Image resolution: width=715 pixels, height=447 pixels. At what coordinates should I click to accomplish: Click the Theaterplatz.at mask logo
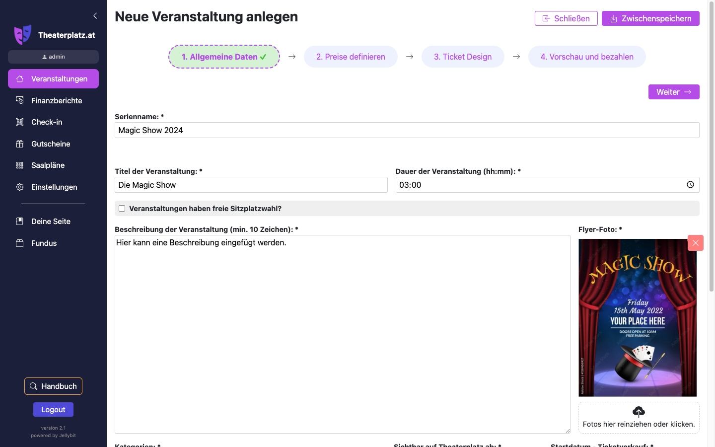click(22, 35)
